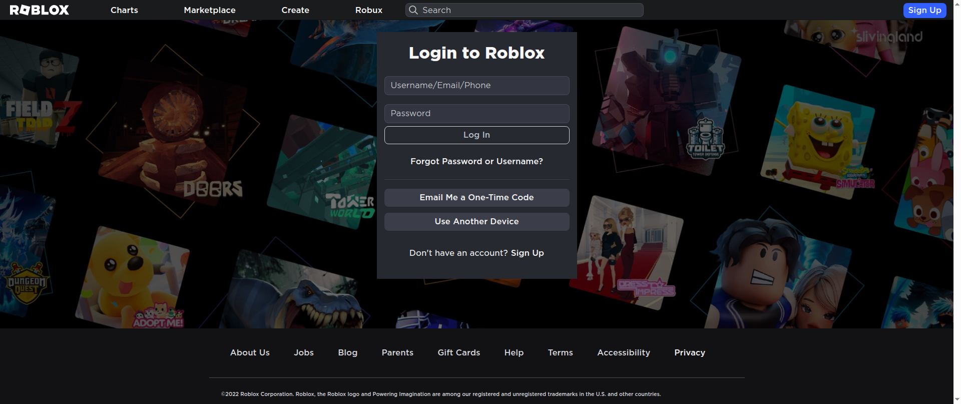Click the ©2022 Roblox Corporation copyright text

coord(441,394)
